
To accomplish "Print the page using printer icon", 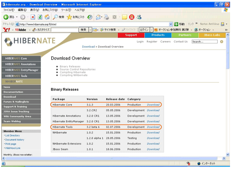I will [x=107, y=17].
